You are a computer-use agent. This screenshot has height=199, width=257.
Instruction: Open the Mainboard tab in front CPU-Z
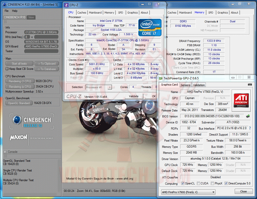pyautogui.click(x=95, y=13)
